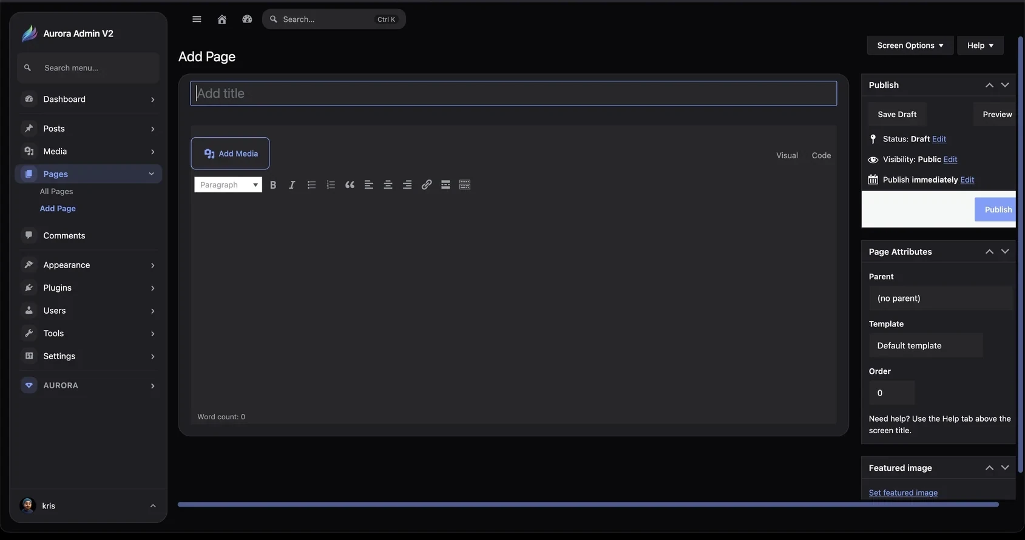The image size is (1025, 540).
Task: Expand the AURORA menu section
Action: [x=89, y=385]
